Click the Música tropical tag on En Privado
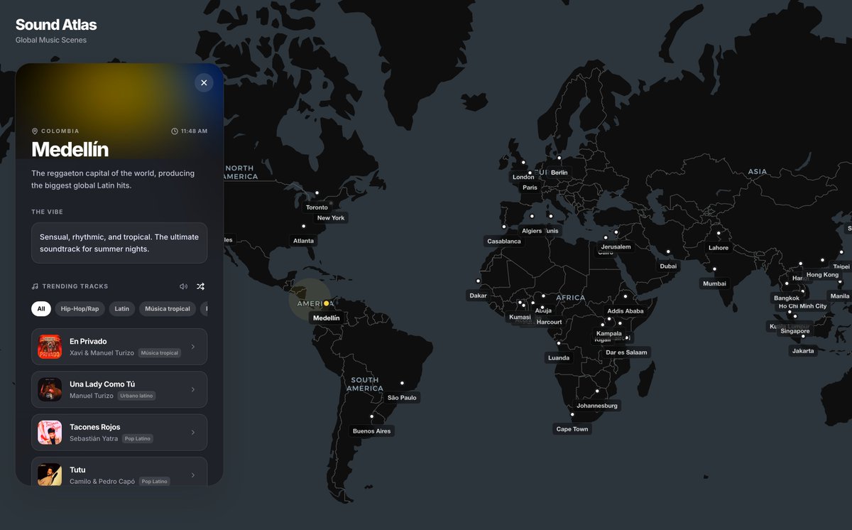Screen dimensions: 852x530 pos(159,353)
